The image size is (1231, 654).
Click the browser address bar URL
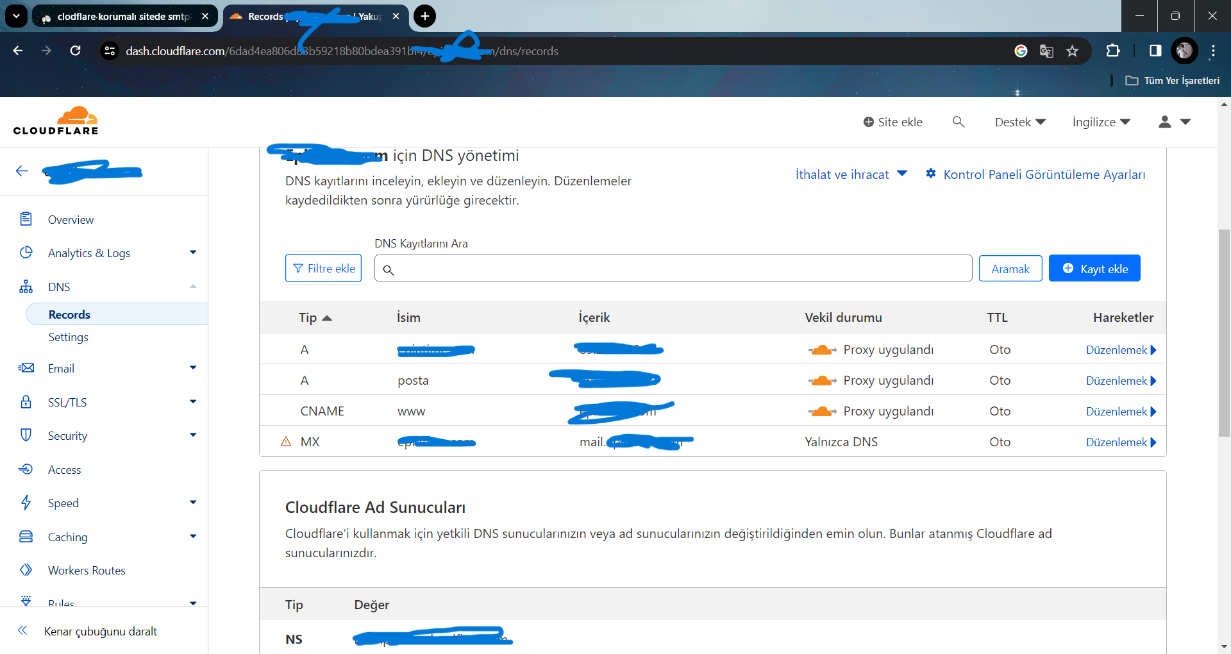(342, 51)
